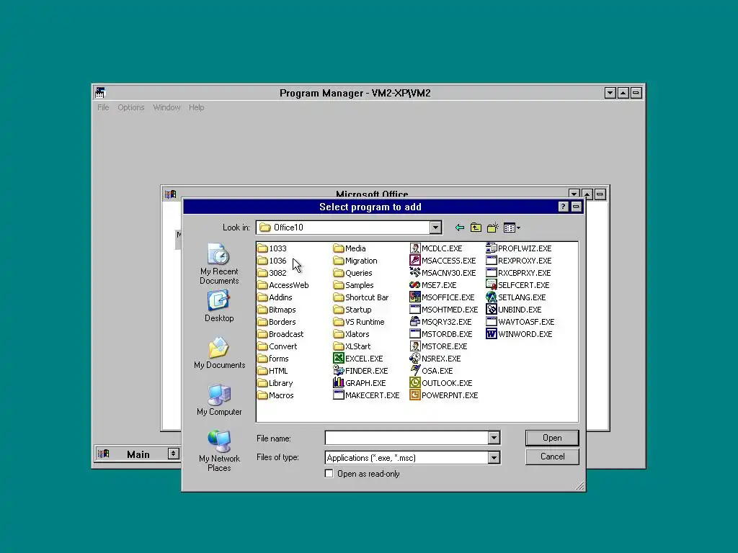This screenshot has height=553, width=738.
Task: Open File menu in Program Manager
Action: 103,107
